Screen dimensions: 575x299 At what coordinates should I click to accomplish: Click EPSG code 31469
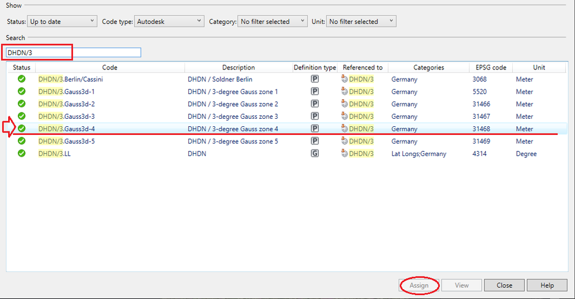click(x=481, y=141)
